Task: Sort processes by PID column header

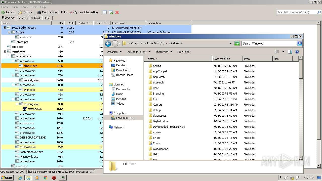Action: point(58,23)
